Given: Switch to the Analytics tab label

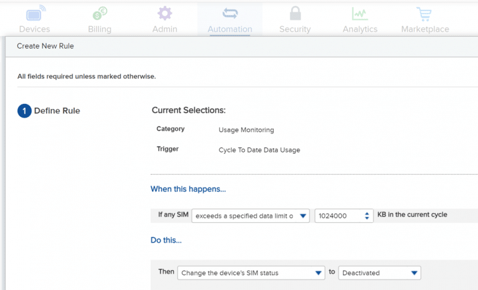Looking at the screenshot, I should click(360, 29).
